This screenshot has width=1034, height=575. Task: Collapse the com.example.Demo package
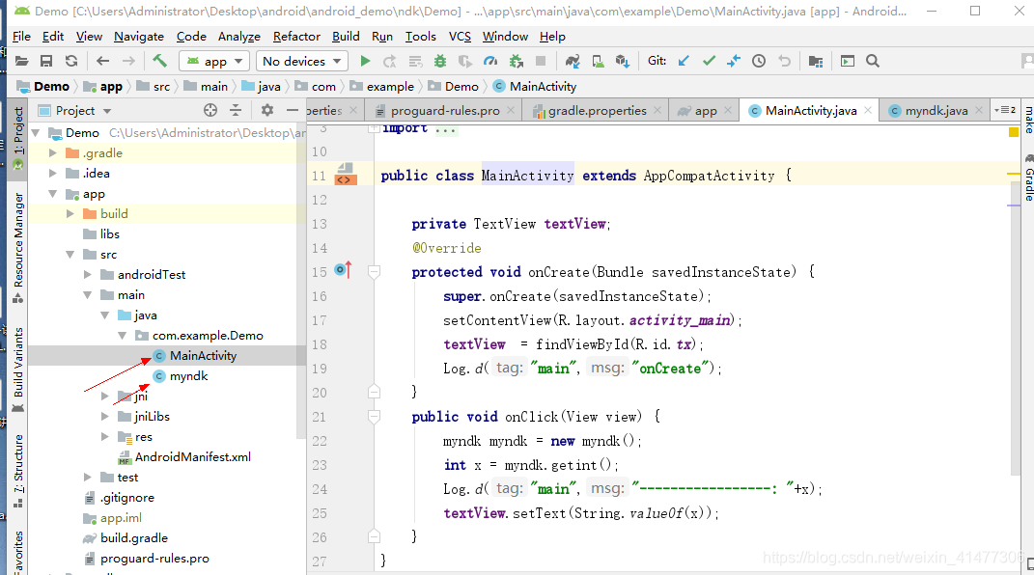pyautogui.click(x=123, y=335)
